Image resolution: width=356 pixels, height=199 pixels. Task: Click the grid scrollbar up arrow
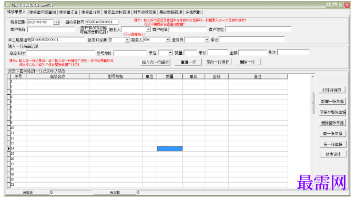[x=313, y=76]
